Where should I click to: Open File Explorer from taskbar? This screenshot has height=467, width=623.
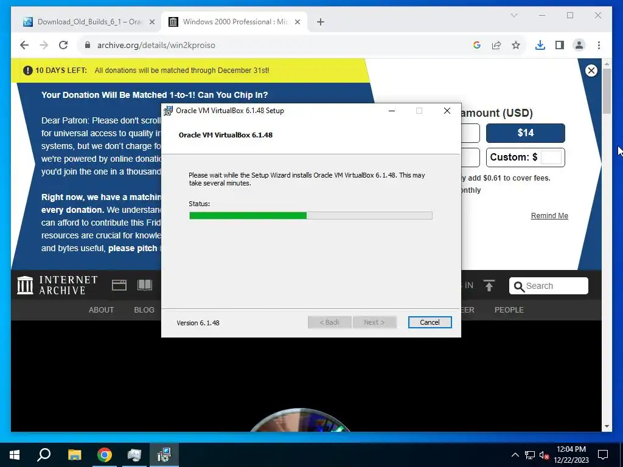(x=74, y=455)
